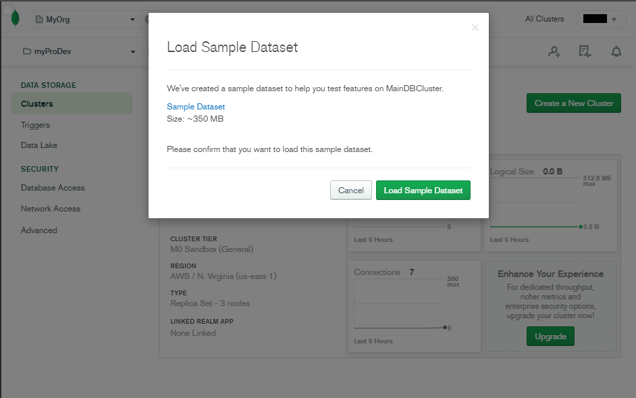Click the Size: ~350 MB text

pos(195,118)
